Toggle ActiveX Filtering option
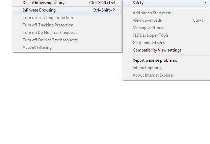210x144 pixels. (x=37, y=47)
